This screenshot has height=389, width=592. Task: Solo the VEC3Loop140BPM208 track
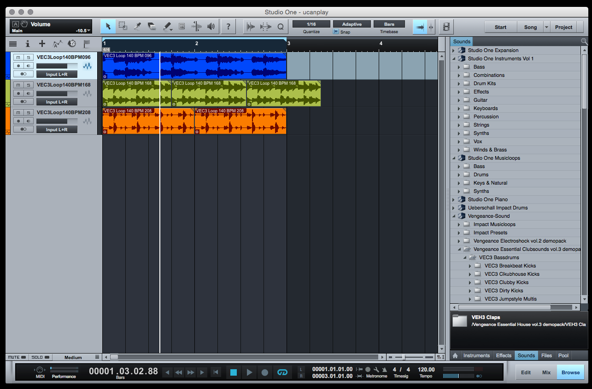pos(29,112)
